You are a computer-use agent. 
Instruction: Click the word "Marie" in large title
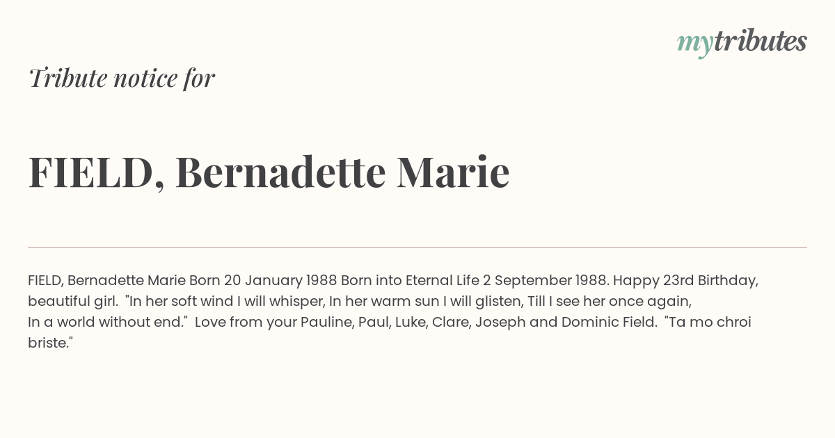coord(453,172)
